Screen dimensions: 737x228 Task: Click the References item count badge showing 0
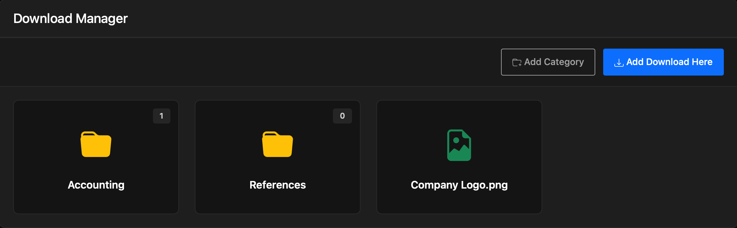(342, 116)
